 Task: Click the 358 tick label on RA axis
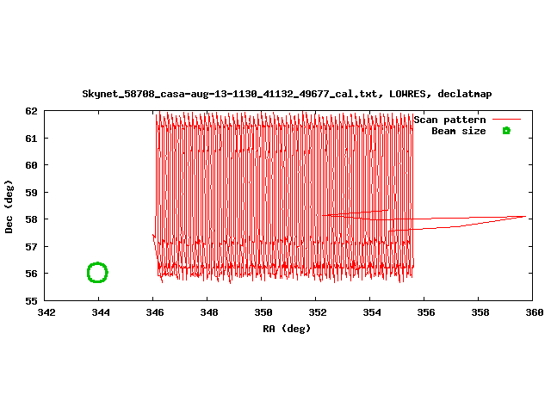[x=480, y=312]
